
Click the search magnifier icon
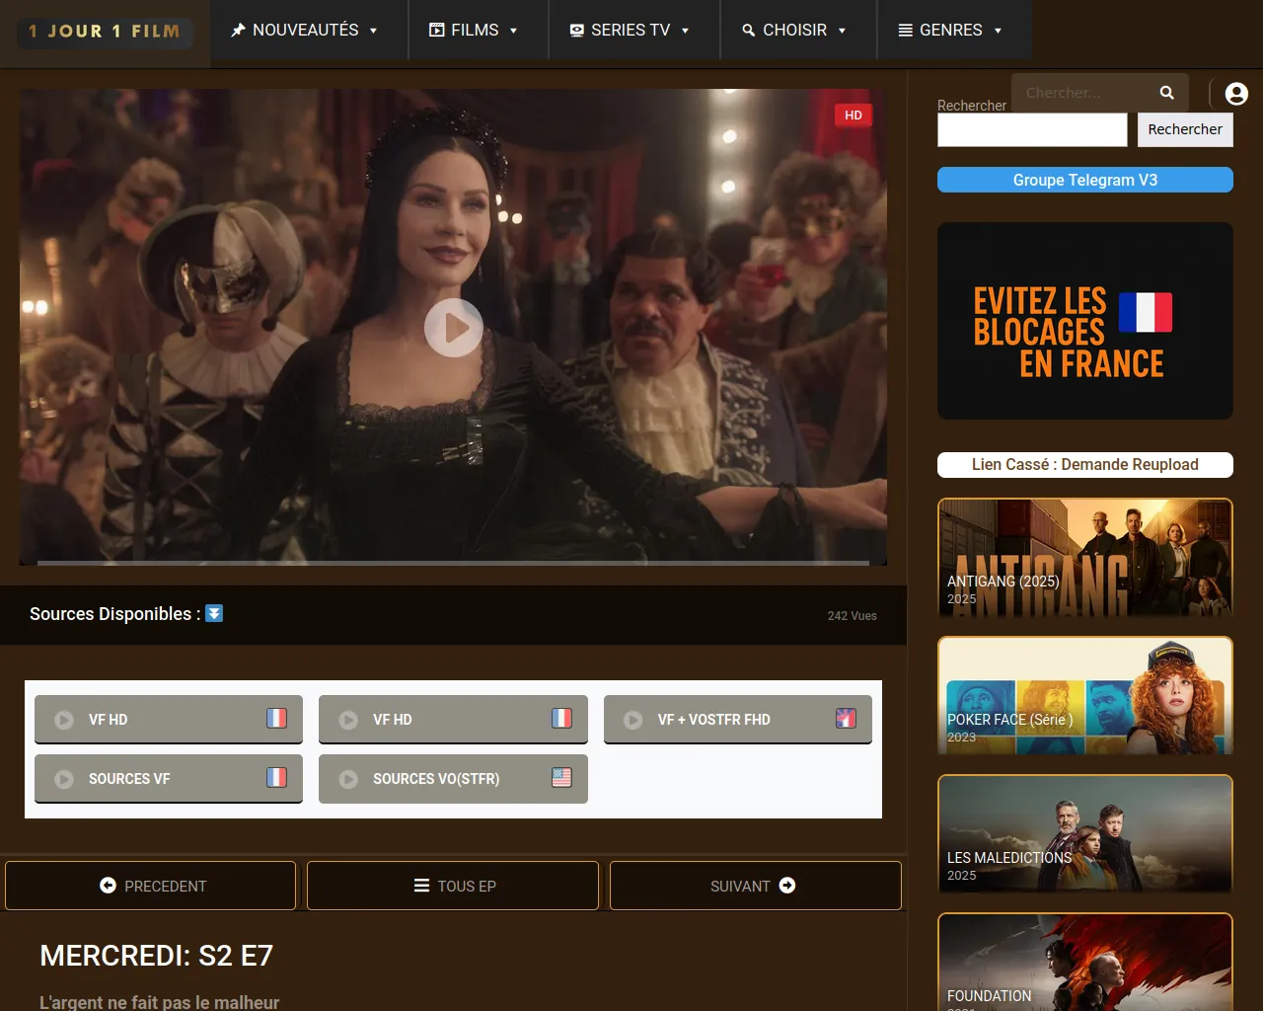[x=1166, y=93]
